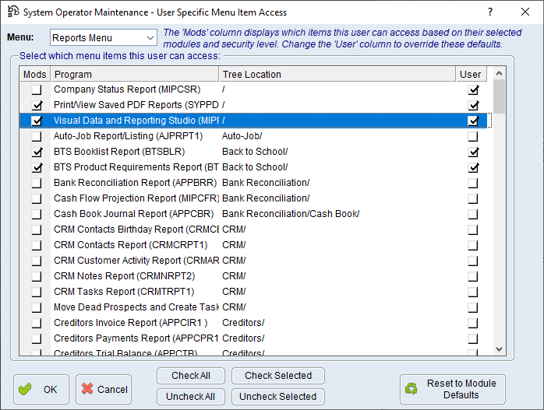Click the Reset to Module Defaults icon button
Screen dimensions: 544x410
[x=452, y=389]
